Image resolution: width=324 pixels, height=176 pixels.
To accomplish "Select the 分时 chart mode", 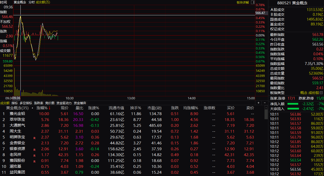I will pos(31,2).
